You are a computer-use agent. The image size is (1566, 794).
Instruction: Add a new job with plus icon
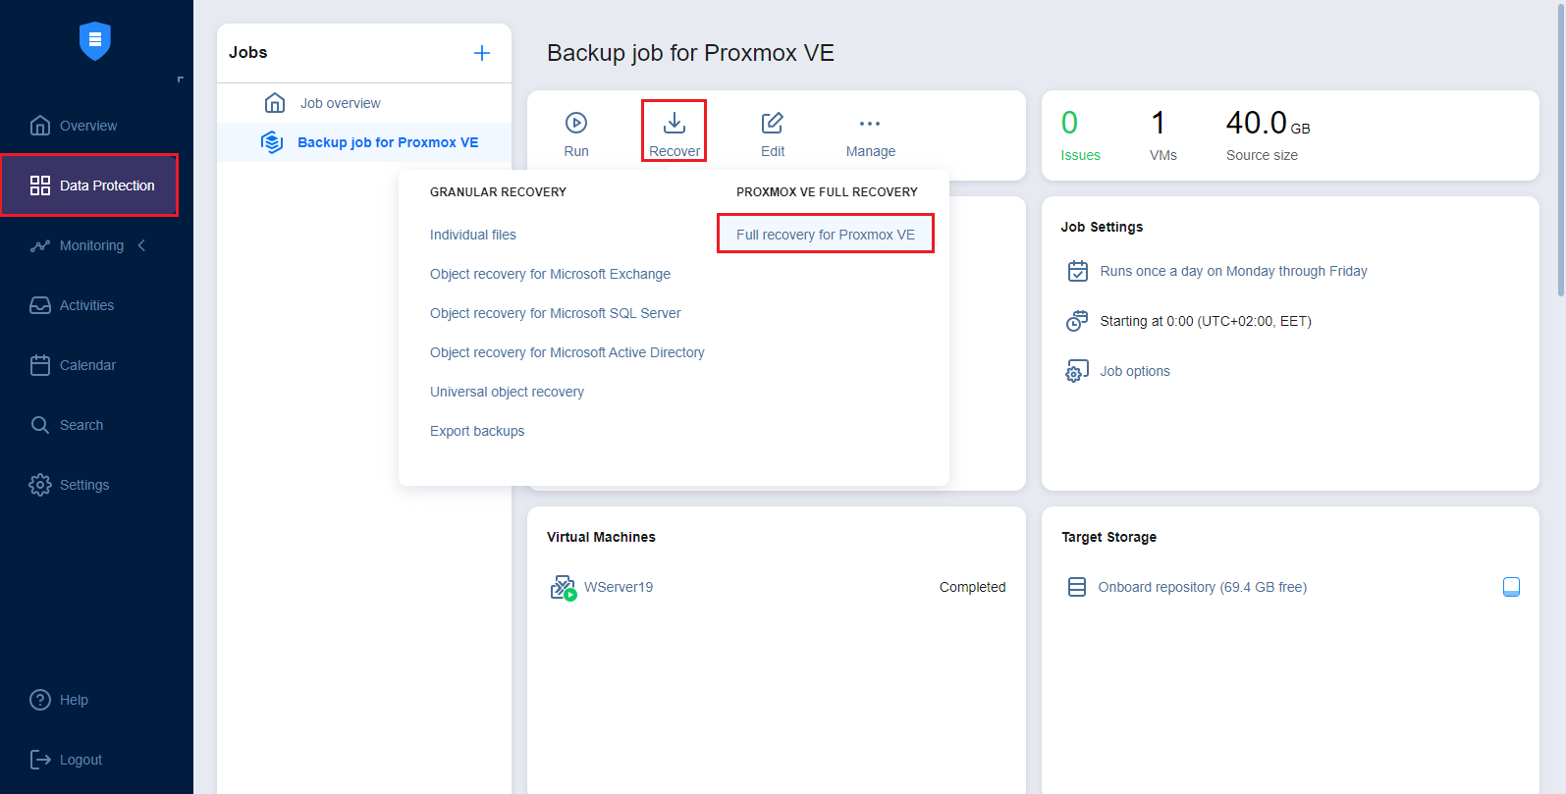[482, 53]
